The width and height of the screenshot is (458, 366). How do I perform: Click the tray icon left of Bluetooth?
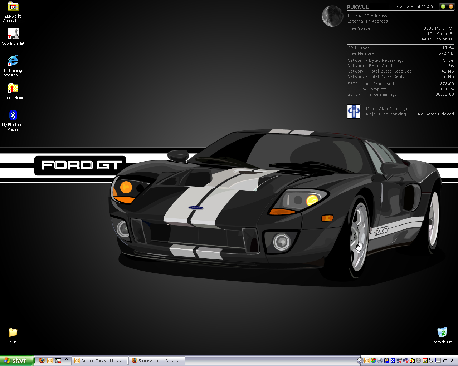pos(386,361)
